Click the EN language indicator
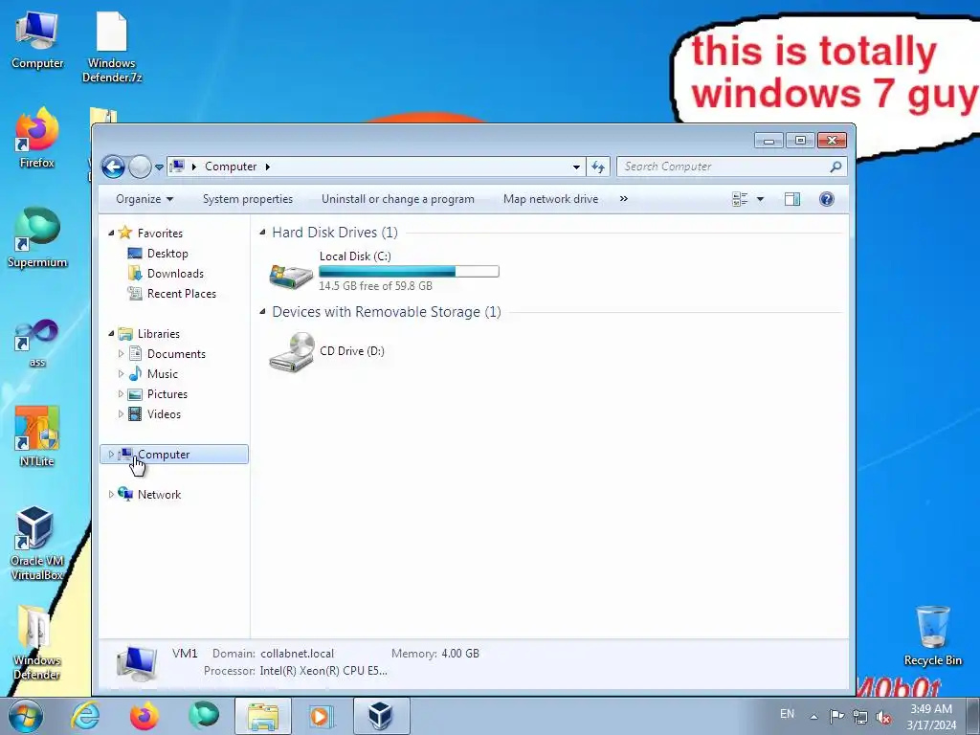This screenshot has width=980, height=735. [787, 714]
